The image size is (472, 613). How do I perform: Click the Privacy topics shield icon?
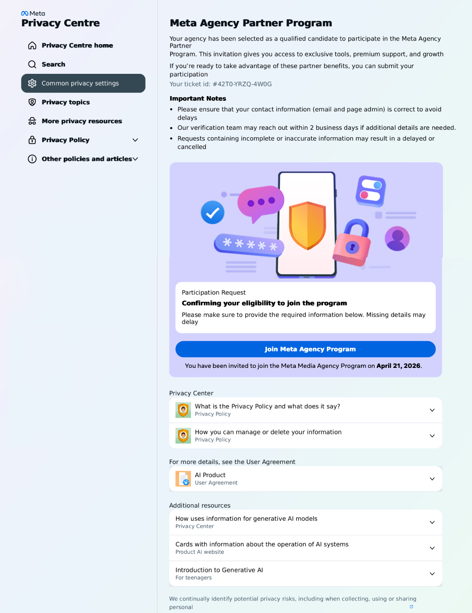(x=32, y=102)
